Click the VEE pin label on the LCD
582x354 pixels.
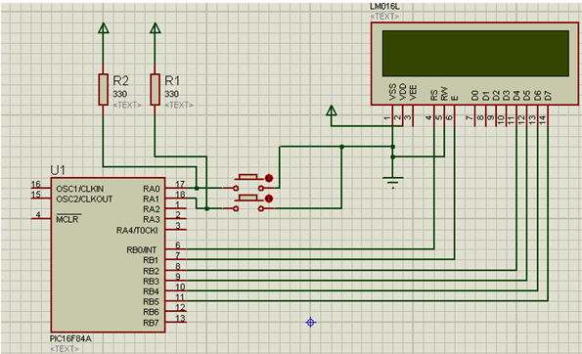[413, 92]
